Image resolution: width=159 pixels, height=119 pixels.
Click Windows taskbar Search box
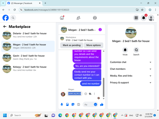pyautogui.click(x=26, y=115)
